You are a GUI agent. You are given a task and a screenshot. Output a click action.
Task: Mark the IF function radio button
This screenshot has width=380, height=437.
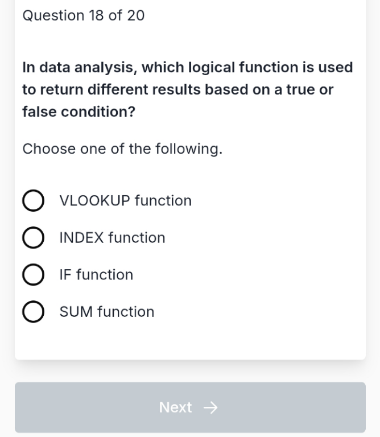click(x=33, y=274)
